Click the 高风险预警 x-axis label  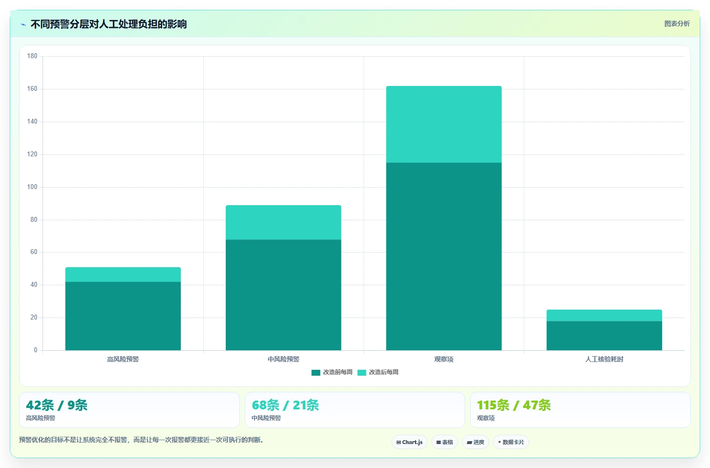[x=123, y=359]
